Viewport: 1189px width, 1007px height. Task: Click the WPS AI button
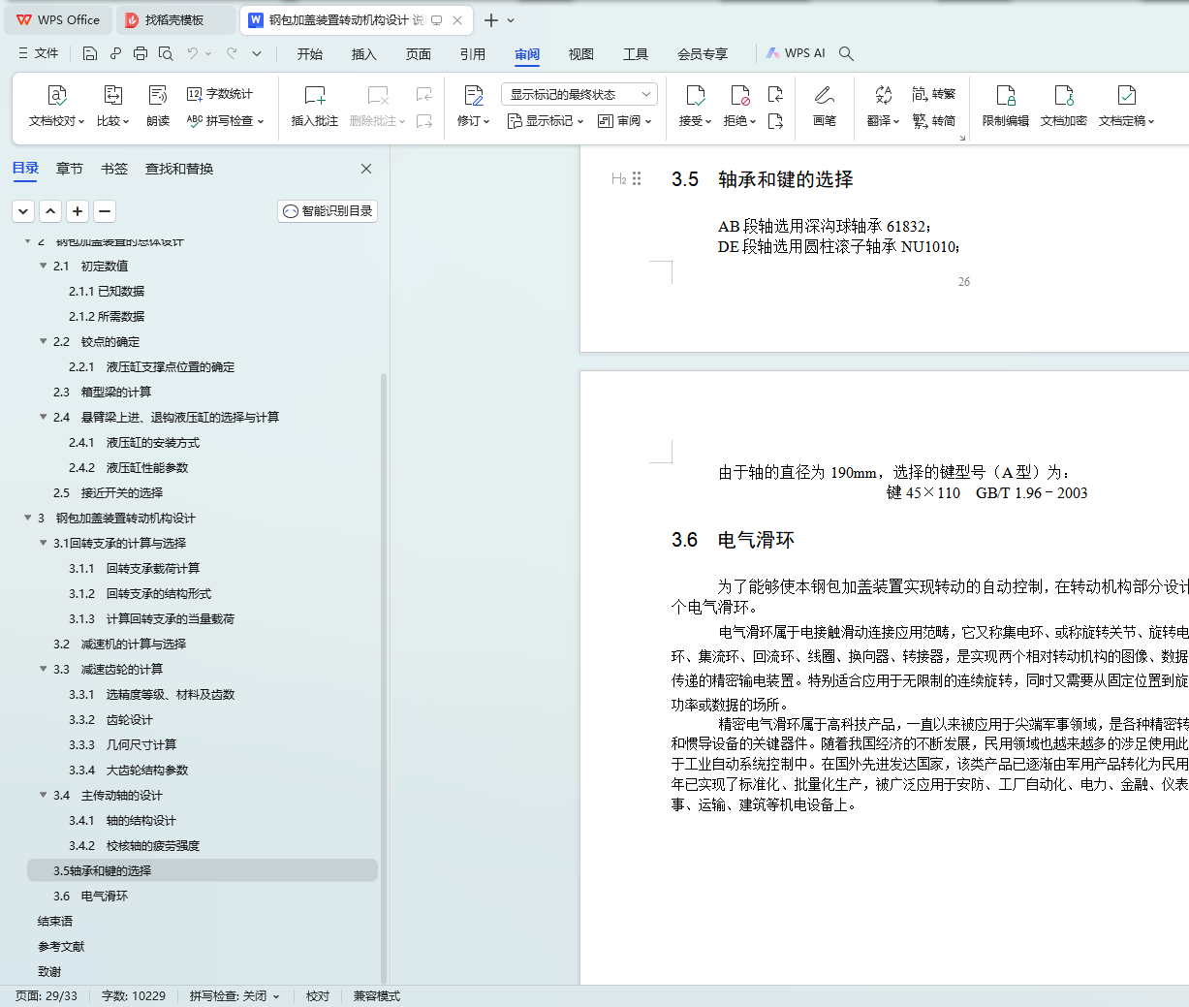tap(796, 53)
